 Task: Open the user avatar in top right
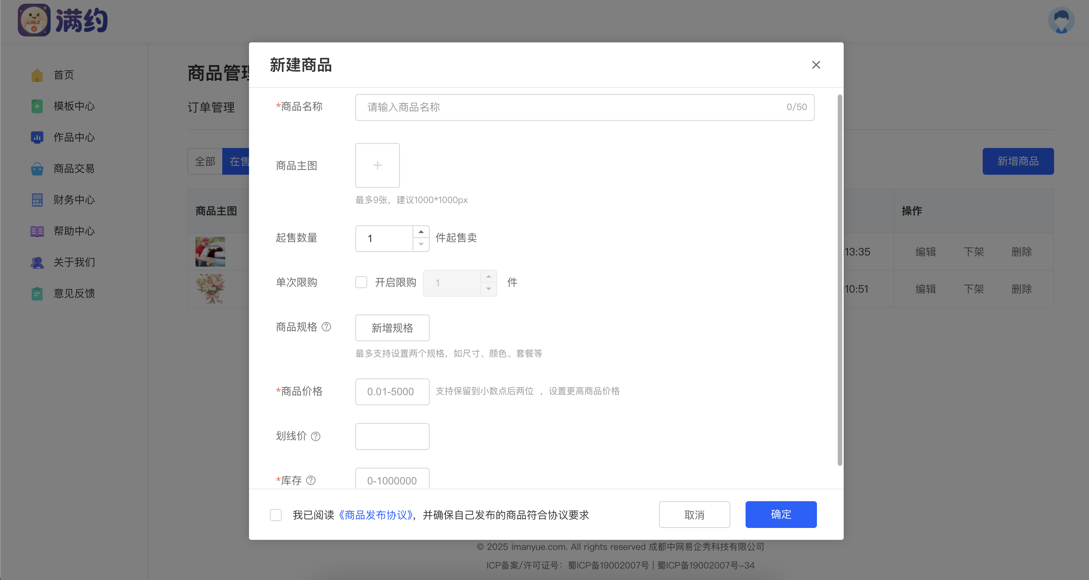[x=1061, y=20]
